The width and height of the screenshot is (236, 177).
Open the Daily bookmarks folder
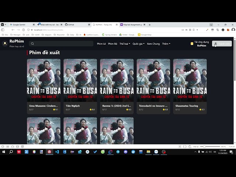tap(70, 35)
